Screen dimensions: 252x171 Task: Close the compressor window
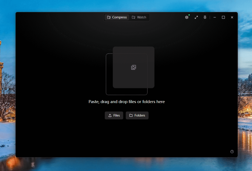[x=232, y=17]
